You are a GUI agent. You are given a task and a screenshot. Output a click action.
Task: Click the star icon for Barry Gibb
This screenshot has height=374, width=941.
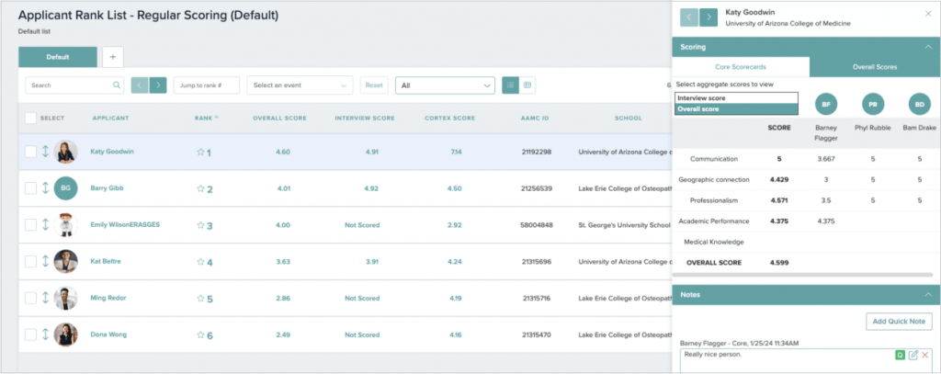click(x=200, y=189)
